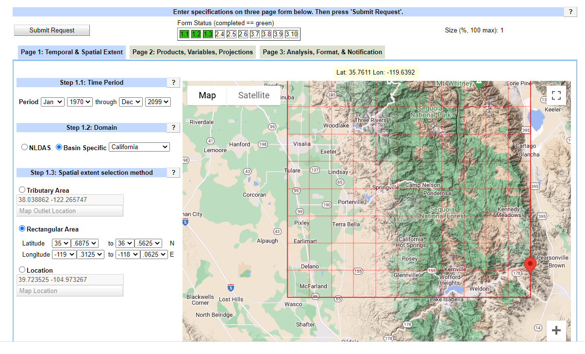Open Page 3: Analysis, Format, & Notification
Image resolution: width=585 pixels, height=354 pixels.
[322, 52]
